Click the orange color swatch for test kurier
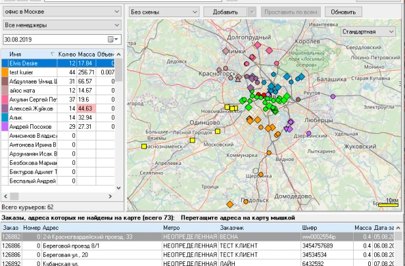This screenshot has width=405, height=266. [5, 72]
